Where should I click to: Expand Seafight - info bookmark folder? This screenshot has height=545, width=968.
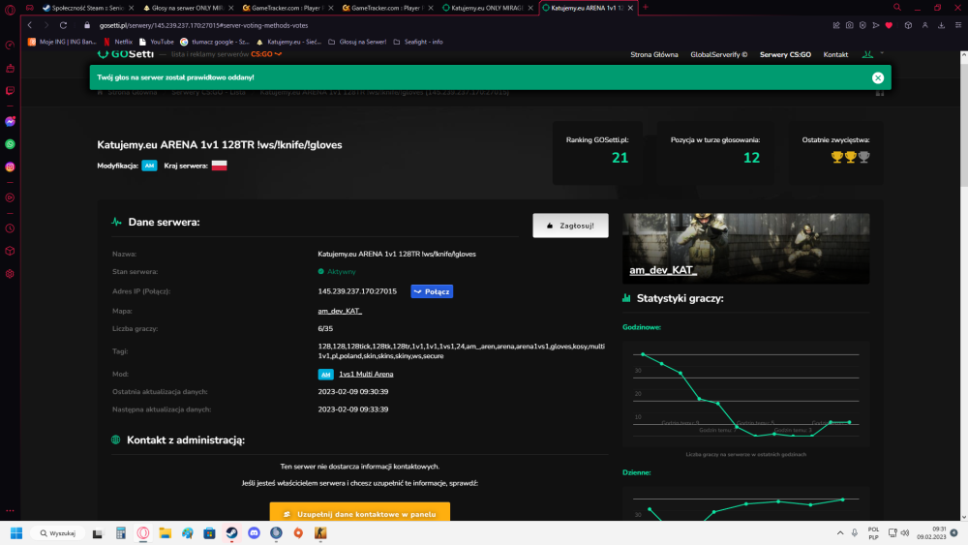tap(418, 42)
